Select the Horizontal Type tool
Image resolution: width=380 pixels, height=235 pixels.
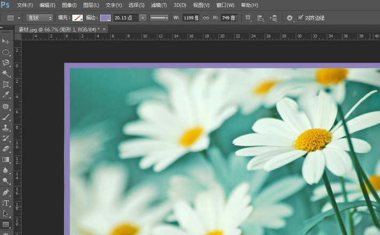click(6, 203)
